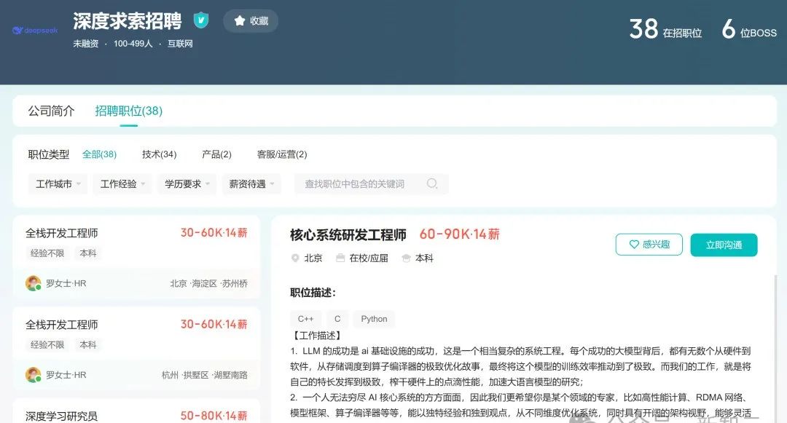
Task: Click the deepseek company logo
Action: coord(35,31)
